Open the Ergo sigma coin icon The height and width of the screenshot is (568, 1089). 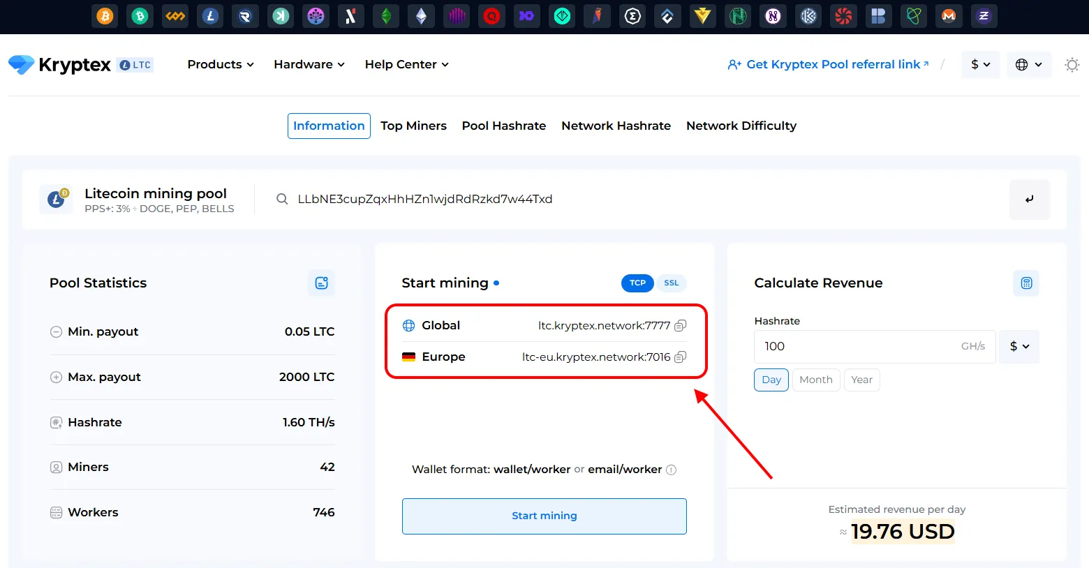(x=632, y=16)
